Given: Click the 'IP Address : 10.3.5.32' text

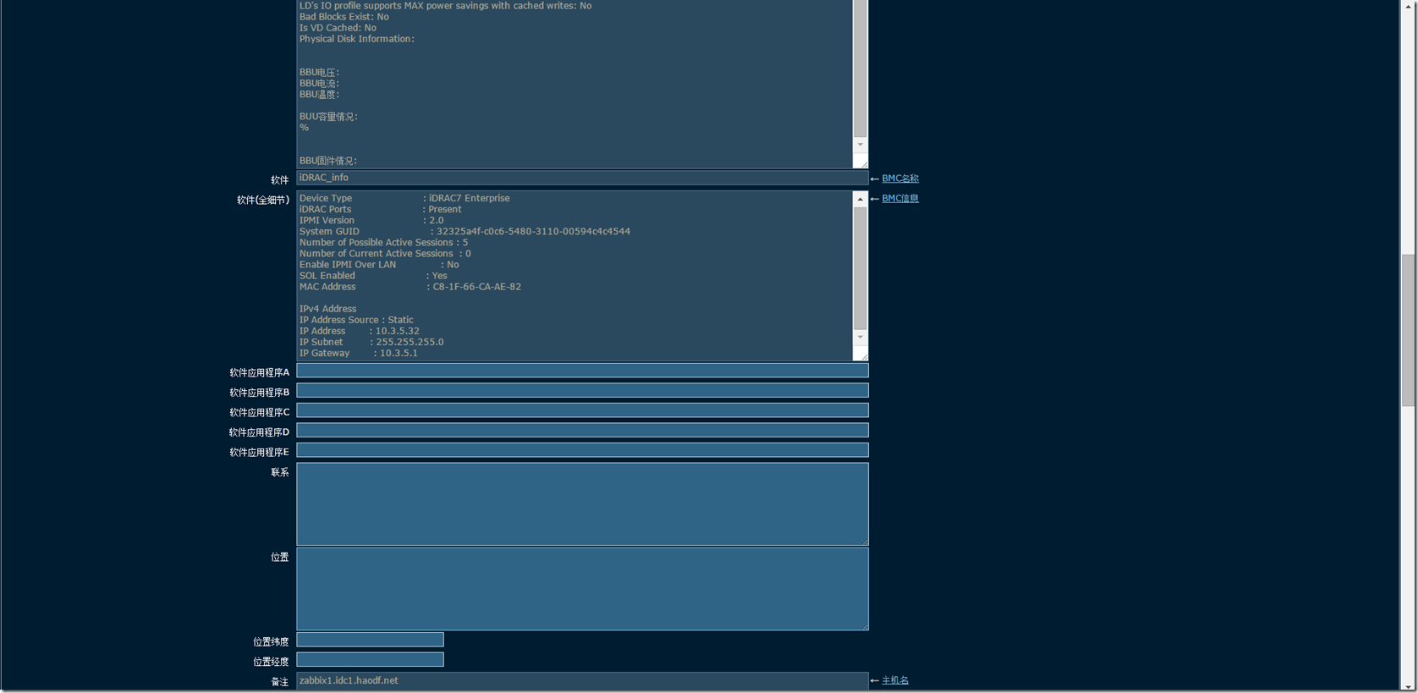Looking at the screenshot, I should pyautogui.click(x=360, y=332).
